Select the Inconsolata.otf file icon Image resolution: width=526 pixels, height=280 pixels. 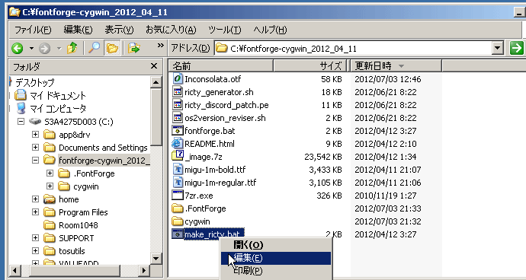[178, 78]
